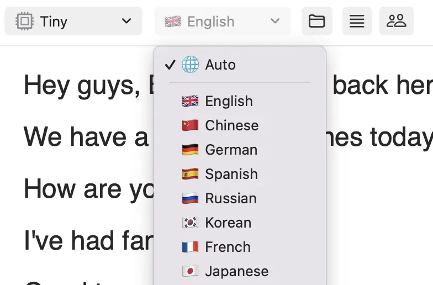The width and height of the screenshot is (433, 285).
Task: Open the Tiny model dropdown
Action: 73,21
